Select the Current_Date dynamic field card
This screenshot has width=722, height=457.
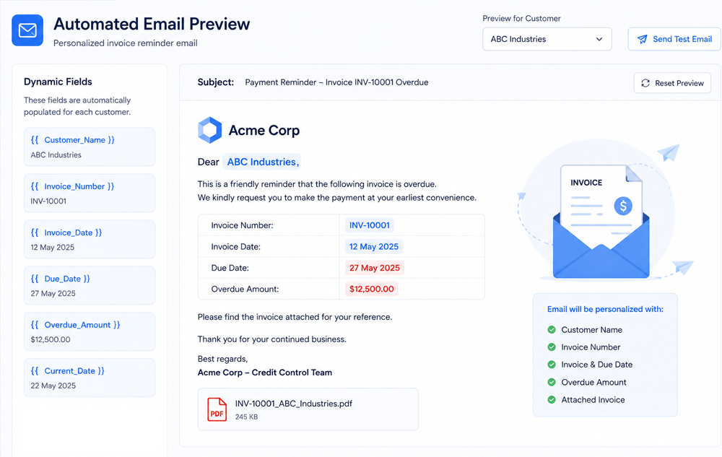(x=90, y=378)
